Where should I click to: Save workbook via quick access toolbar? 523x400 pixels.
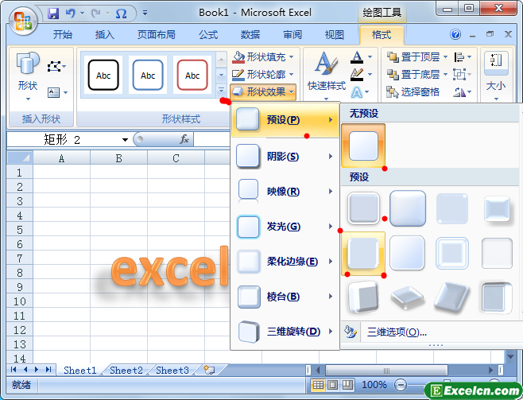tap(53, 14)
